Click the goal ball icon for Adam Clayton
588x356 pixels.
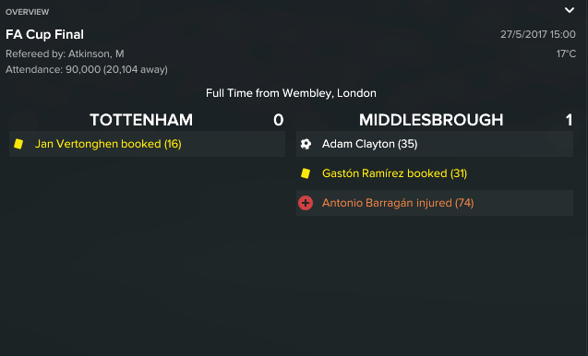pyautogui.click(x=306, y=144)
